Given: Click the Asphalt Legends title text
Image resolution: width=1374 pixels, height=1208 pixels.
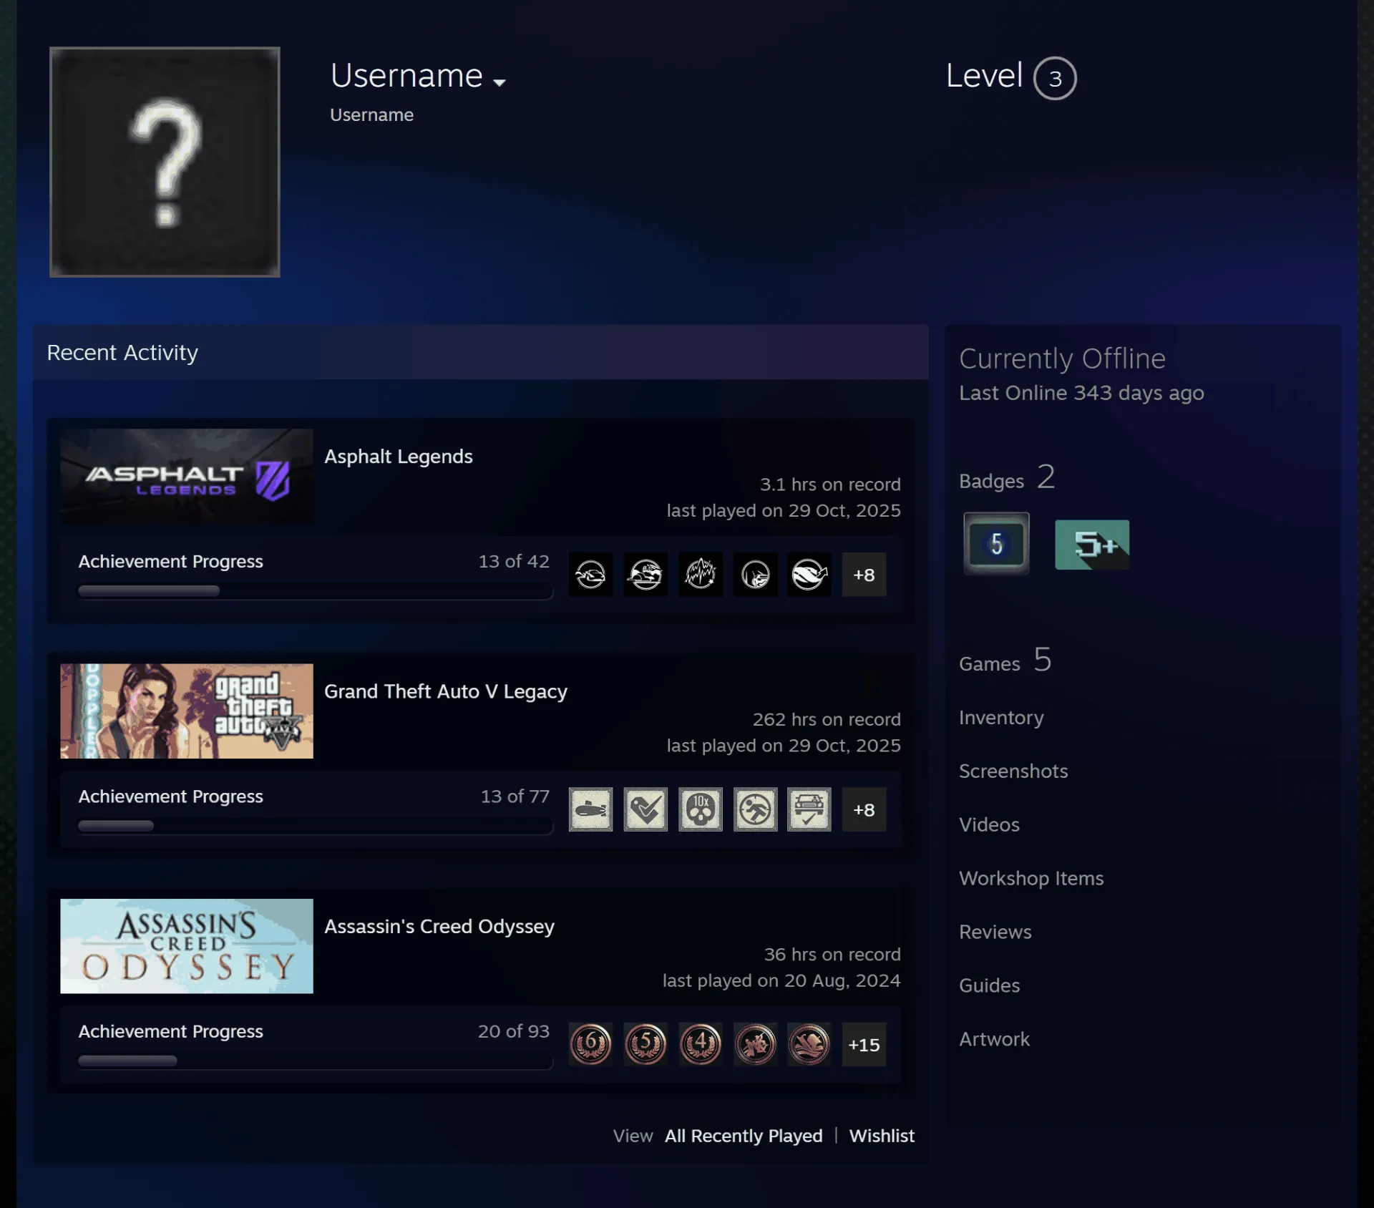Looking at the screenshot, I should point(399,457).
